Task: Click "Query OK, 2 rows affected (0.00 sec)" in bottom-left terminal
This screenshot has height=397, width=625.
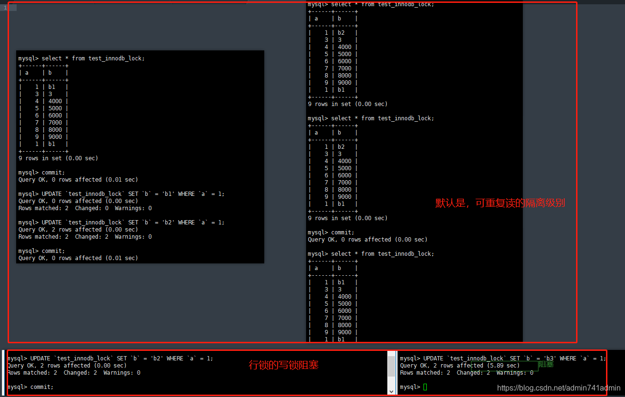Action: [67, 366]
